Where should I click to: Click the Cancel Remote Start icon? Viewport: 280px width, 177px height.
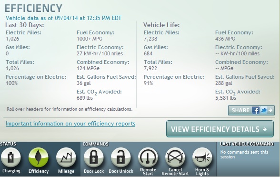point(175,157)
